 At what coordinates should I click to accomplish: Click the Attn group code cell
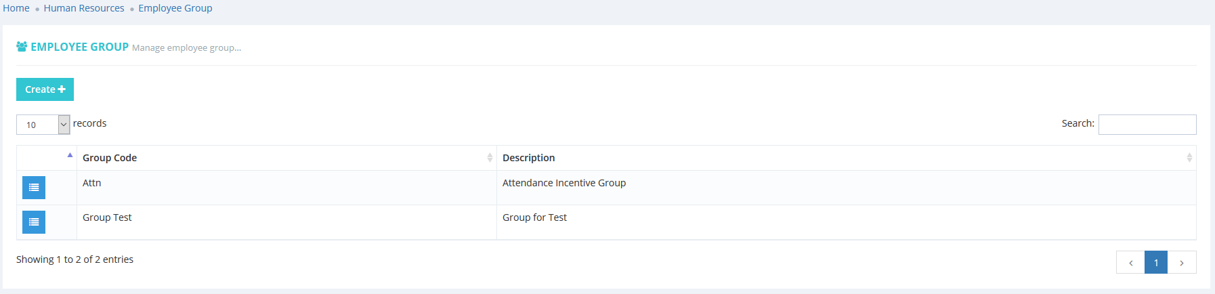pos(92,183)
